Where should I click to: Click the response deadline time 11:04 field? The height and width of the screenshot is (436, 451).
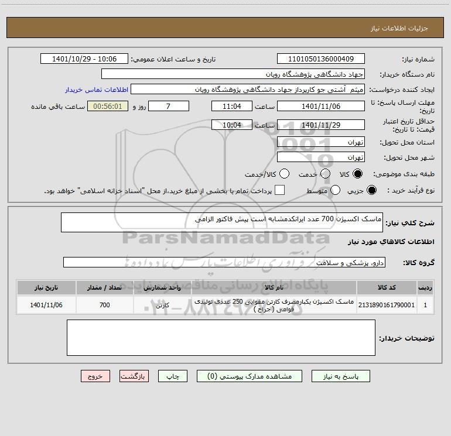(232, 106)
